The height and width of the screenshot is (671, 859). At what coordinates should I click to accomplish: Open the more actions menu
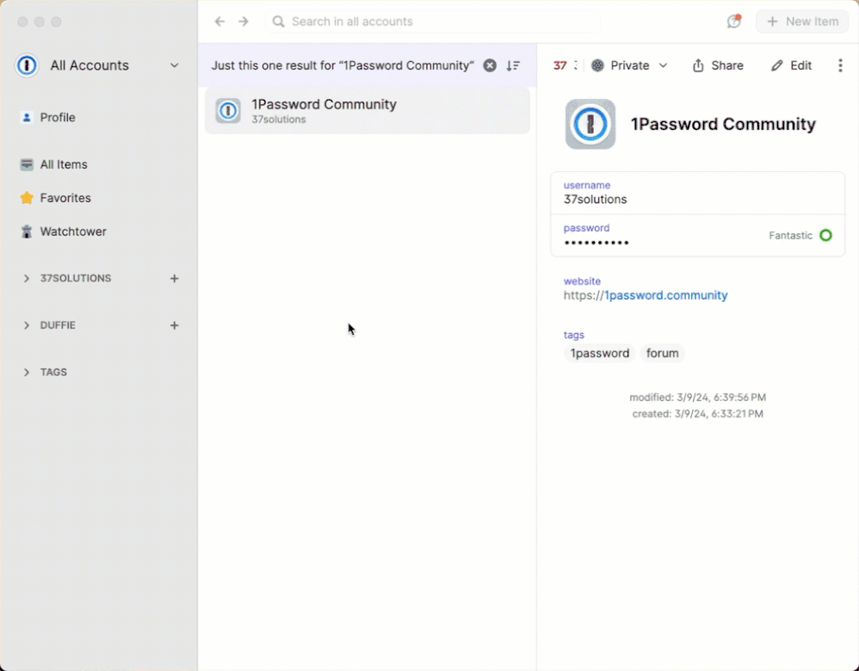tap(840, 65)
